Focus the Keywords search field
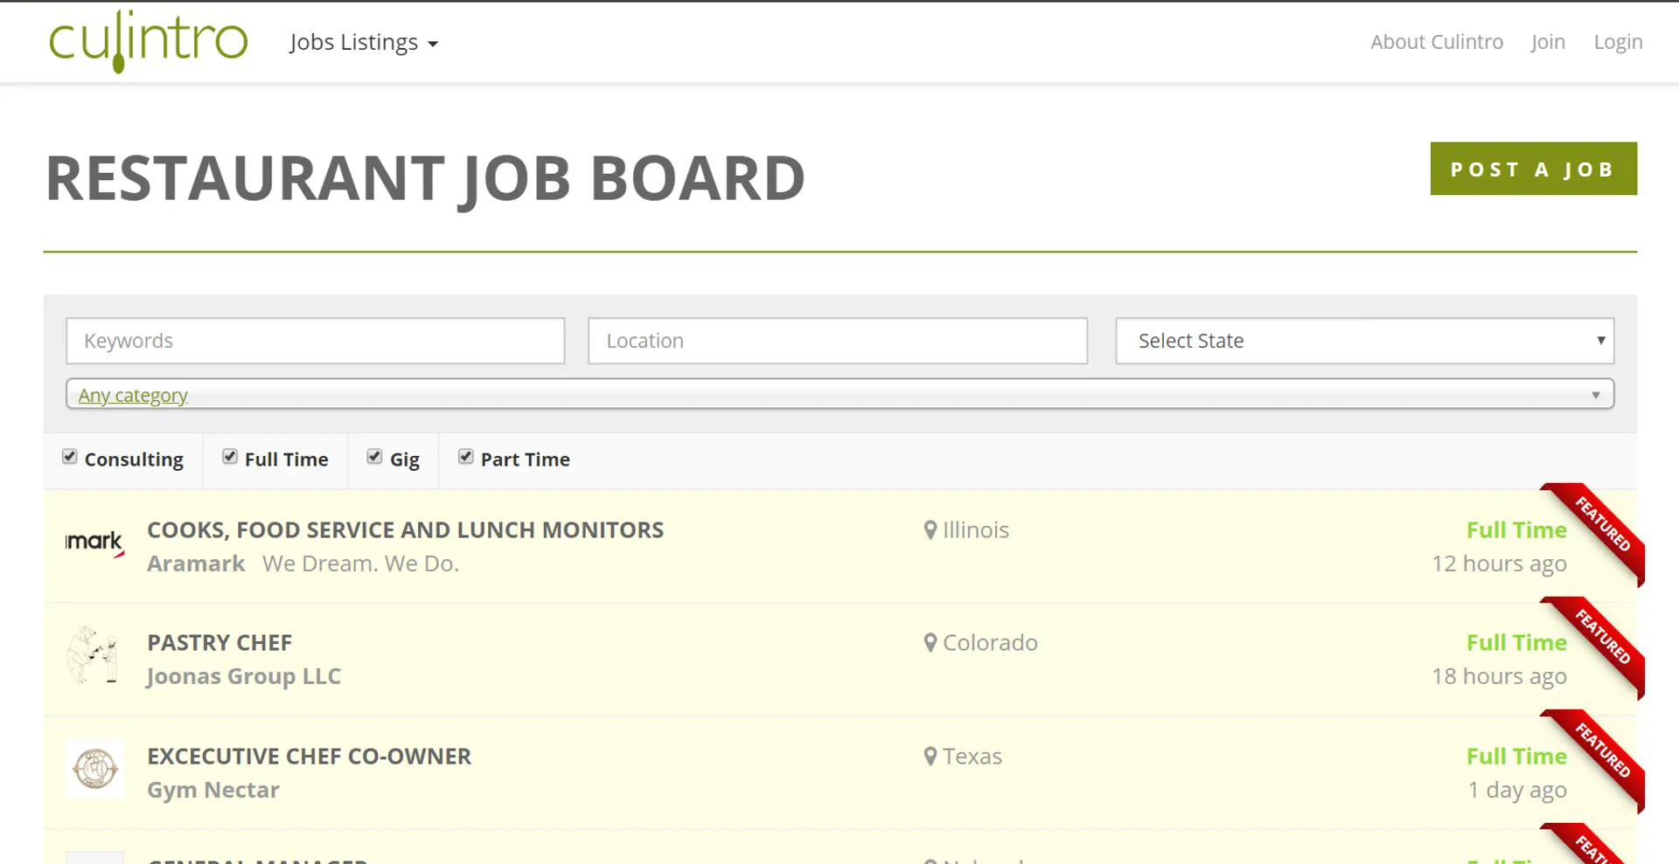 coord(315,341)
